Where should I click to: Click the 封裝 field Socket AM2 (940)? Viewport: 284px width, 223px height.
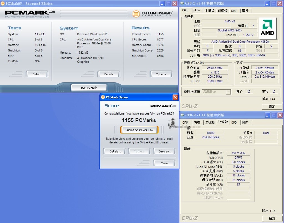pyautogui.click(x=229, y=30)
